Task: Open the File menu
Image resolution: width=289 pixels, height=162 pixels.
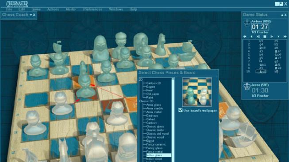Action: [9, 9]
